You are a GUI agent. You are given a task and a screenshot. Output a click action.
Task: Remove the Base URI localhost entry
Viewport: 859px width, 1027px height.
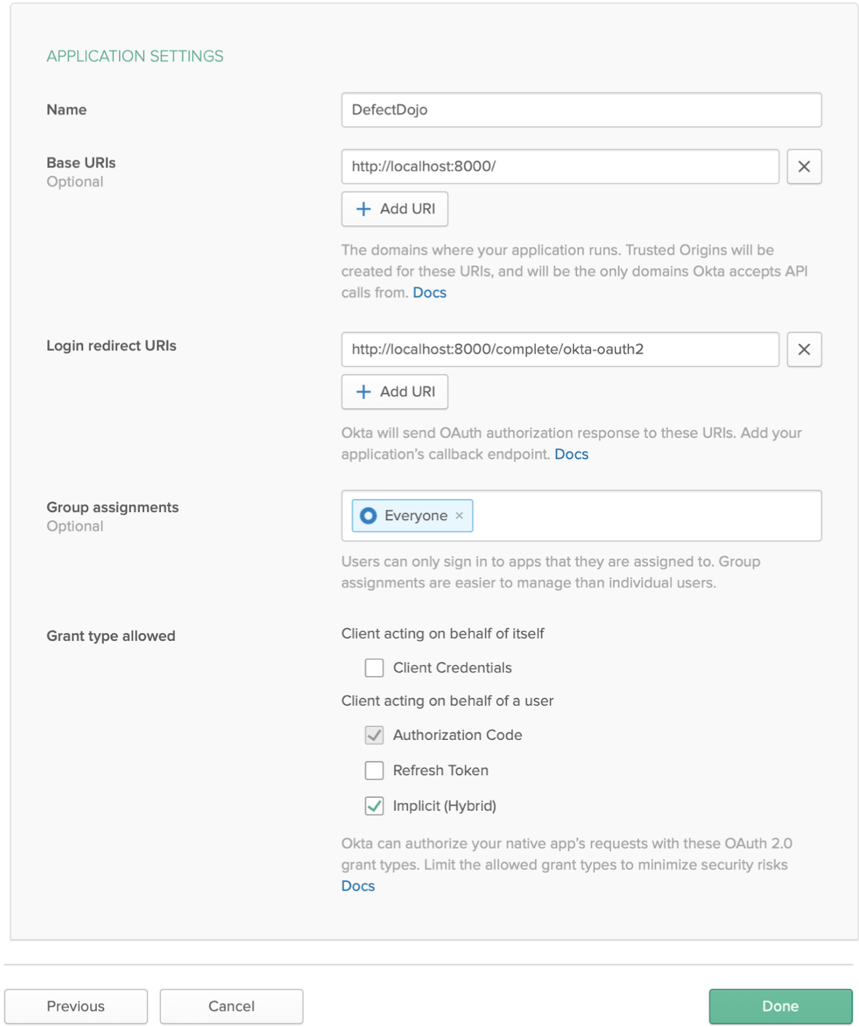tap(804, 166)
